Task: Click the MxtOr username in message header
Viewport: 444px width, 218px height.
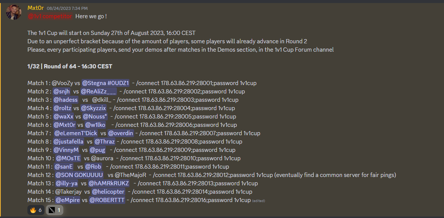Action: (36, 8)
